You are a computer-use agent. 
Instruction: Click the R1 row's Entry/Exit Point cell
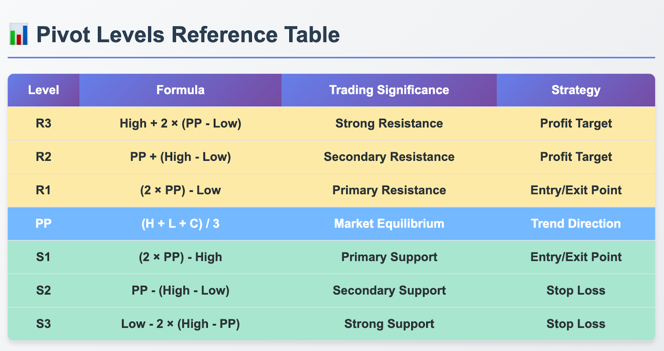pyautogui.click(x=576, y=190)
